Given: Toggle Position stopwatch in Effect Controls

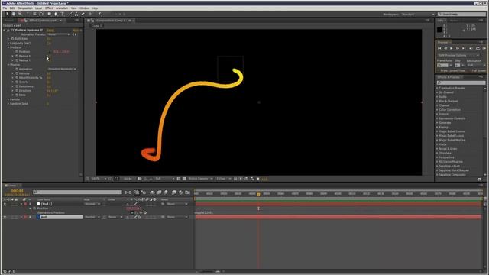Looking at the screenshot, I should (17, 52).
